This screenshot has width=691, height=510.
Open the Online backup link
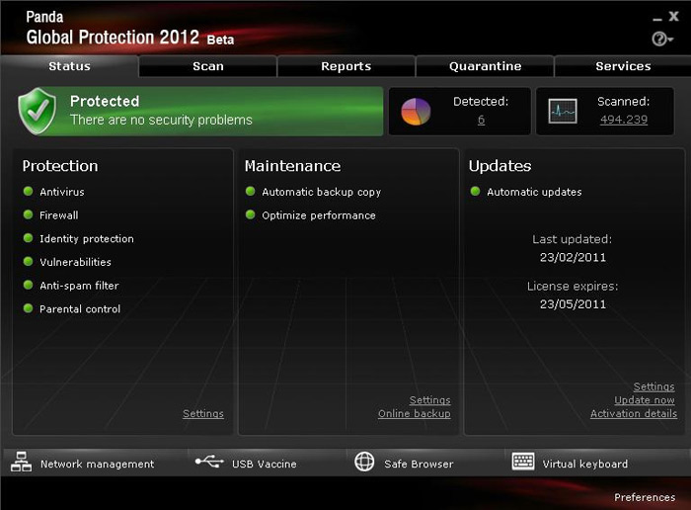coord(415,414)
